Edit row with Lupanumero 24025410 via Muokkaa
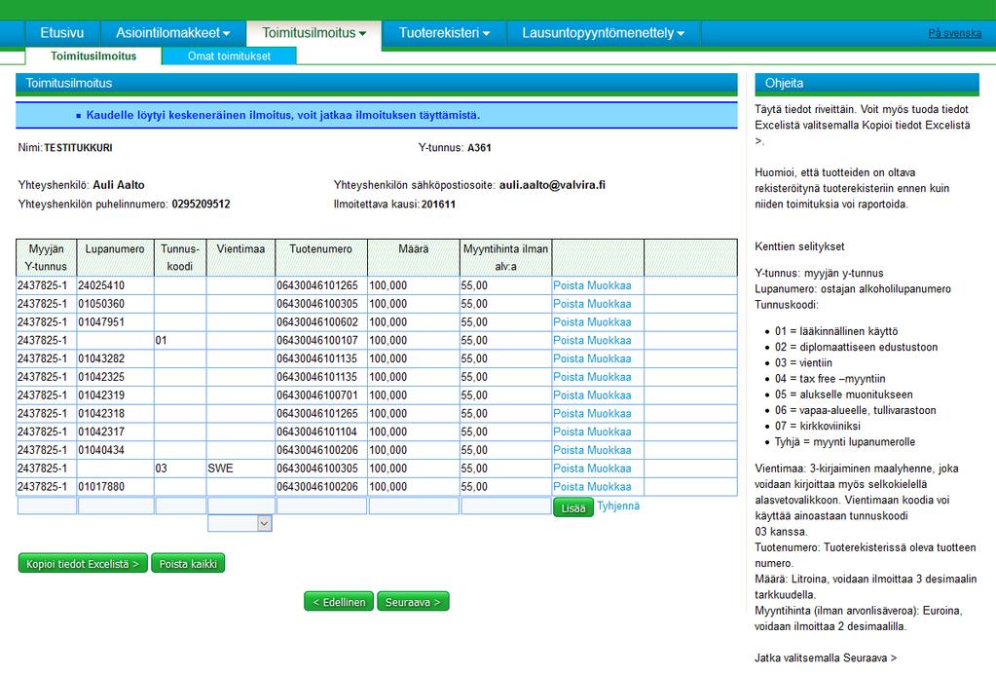This screenshot has width=996, height=675. tap(609, 285)
